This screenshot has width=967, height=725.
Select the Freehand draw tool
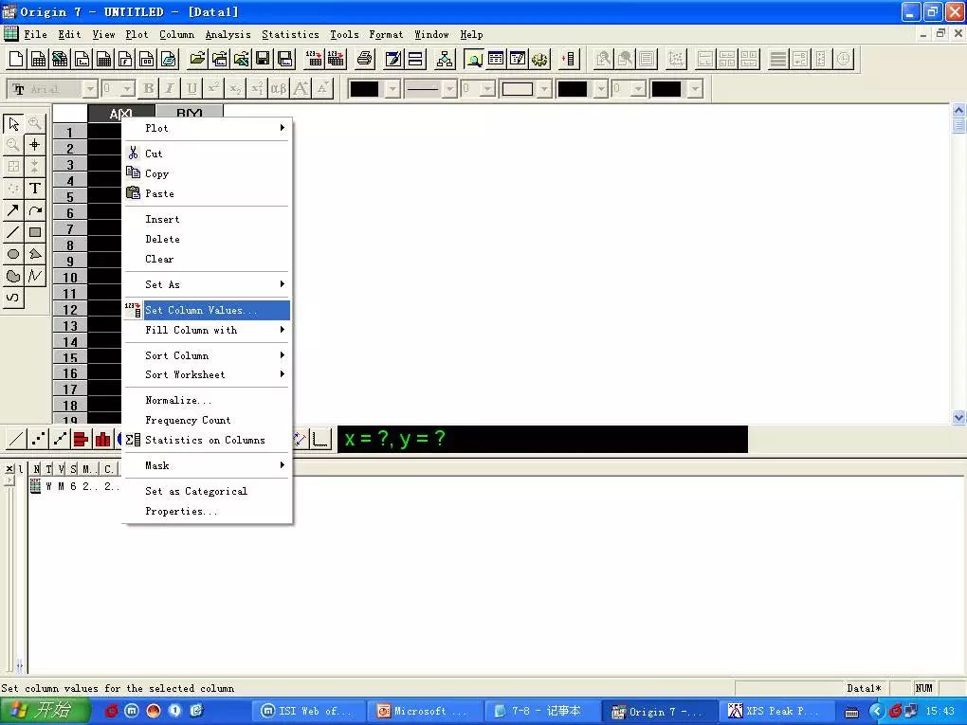tap(13, 298)
